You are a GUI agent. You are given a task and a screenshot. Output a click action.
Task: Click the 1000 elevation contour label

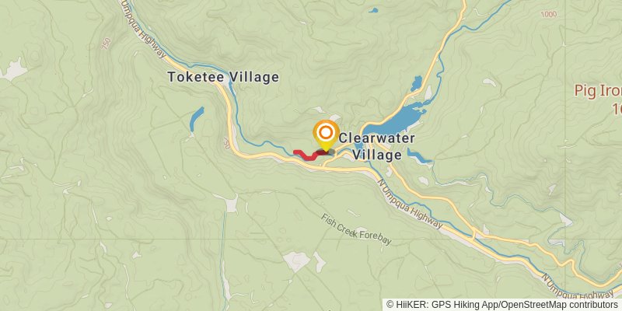pos(549,14)
